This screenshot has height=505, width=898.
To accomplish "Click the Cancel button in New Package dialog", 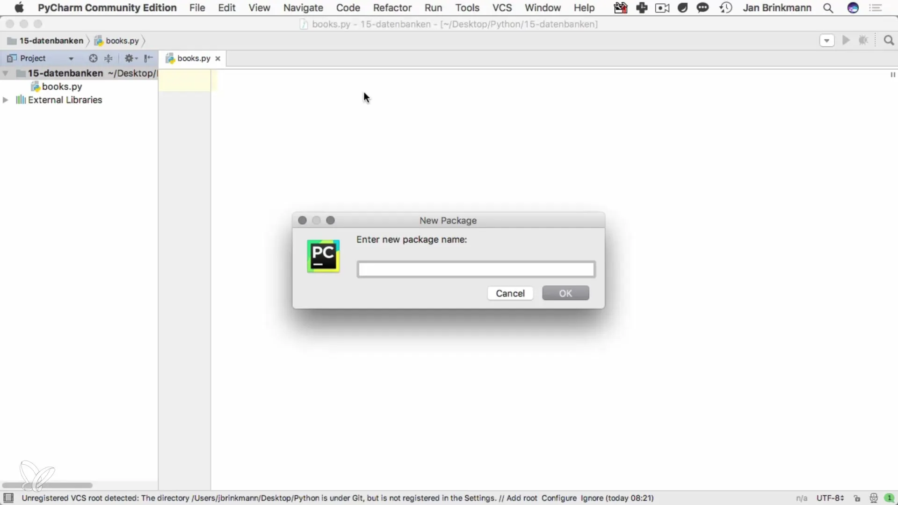I will (x=510, y=293).
